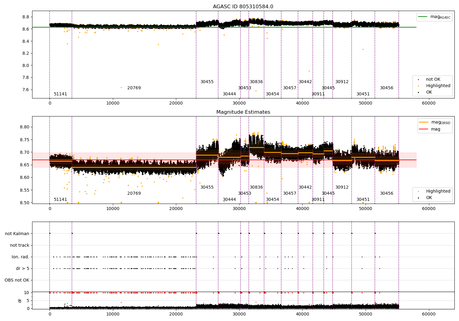This screenshot has height=321, width=459.
Task: Click obsid label 30911 in the AGASC ID plot
Action: tap(318, 94)
